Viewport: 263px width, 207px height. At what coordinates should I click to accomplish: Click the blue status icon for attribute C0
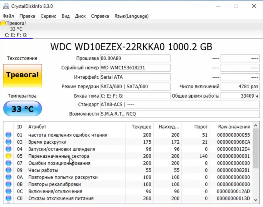[8, 198]
